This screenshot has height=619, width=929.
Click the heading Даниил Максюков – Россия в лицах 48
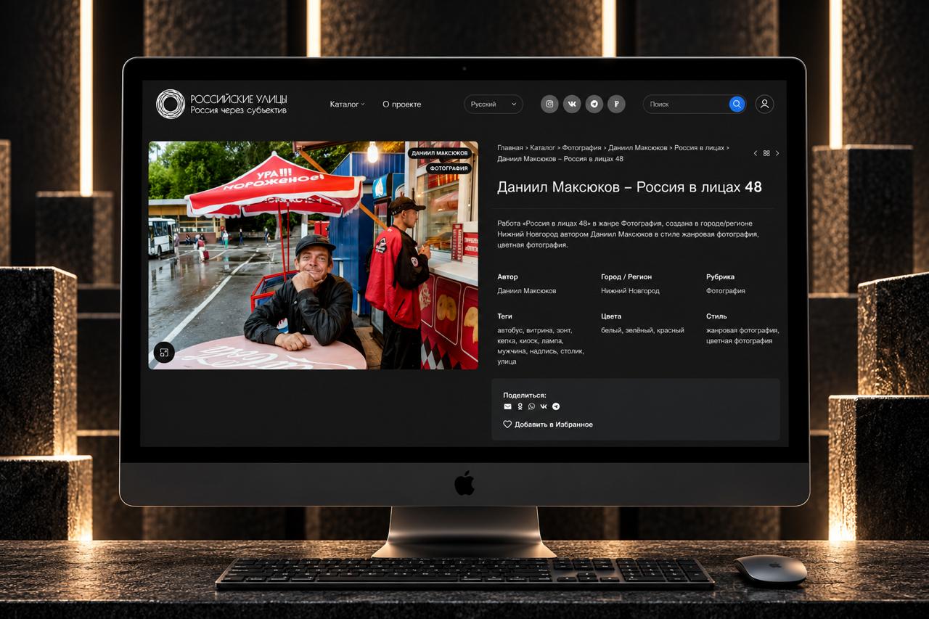coord(629,187)
